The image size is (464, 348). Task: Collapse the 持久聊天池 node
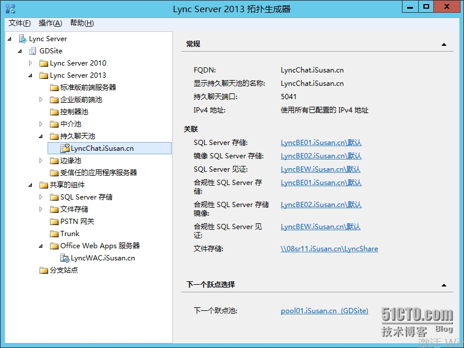coord(41,136)
